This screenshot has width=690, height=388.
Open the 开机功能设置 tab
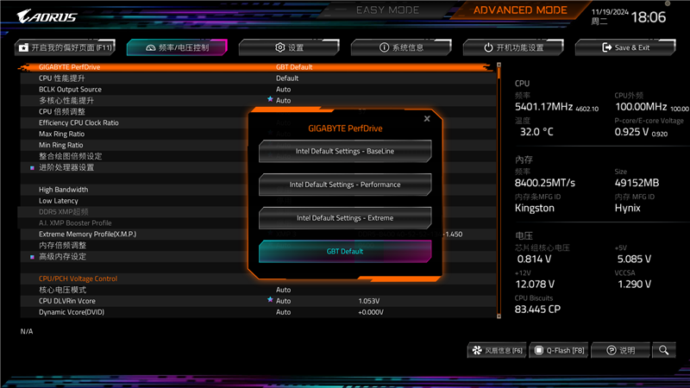[x=513, y=47]
